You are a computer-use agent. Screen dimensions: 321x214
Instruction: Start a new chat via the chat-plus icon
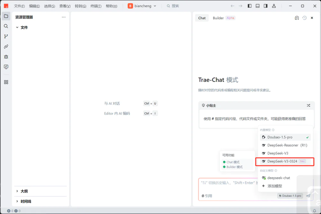(x=297, y=18)
